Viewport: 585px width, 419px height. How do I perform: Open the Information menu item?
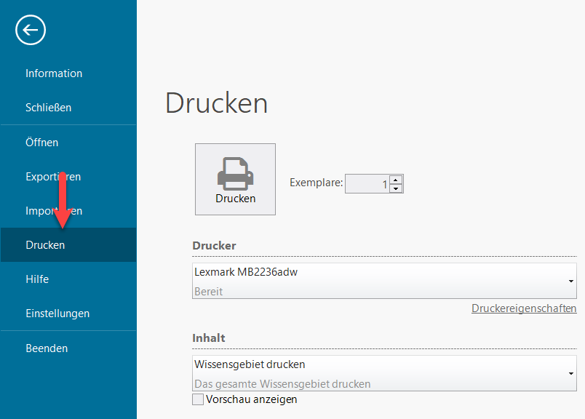(54, 73)
